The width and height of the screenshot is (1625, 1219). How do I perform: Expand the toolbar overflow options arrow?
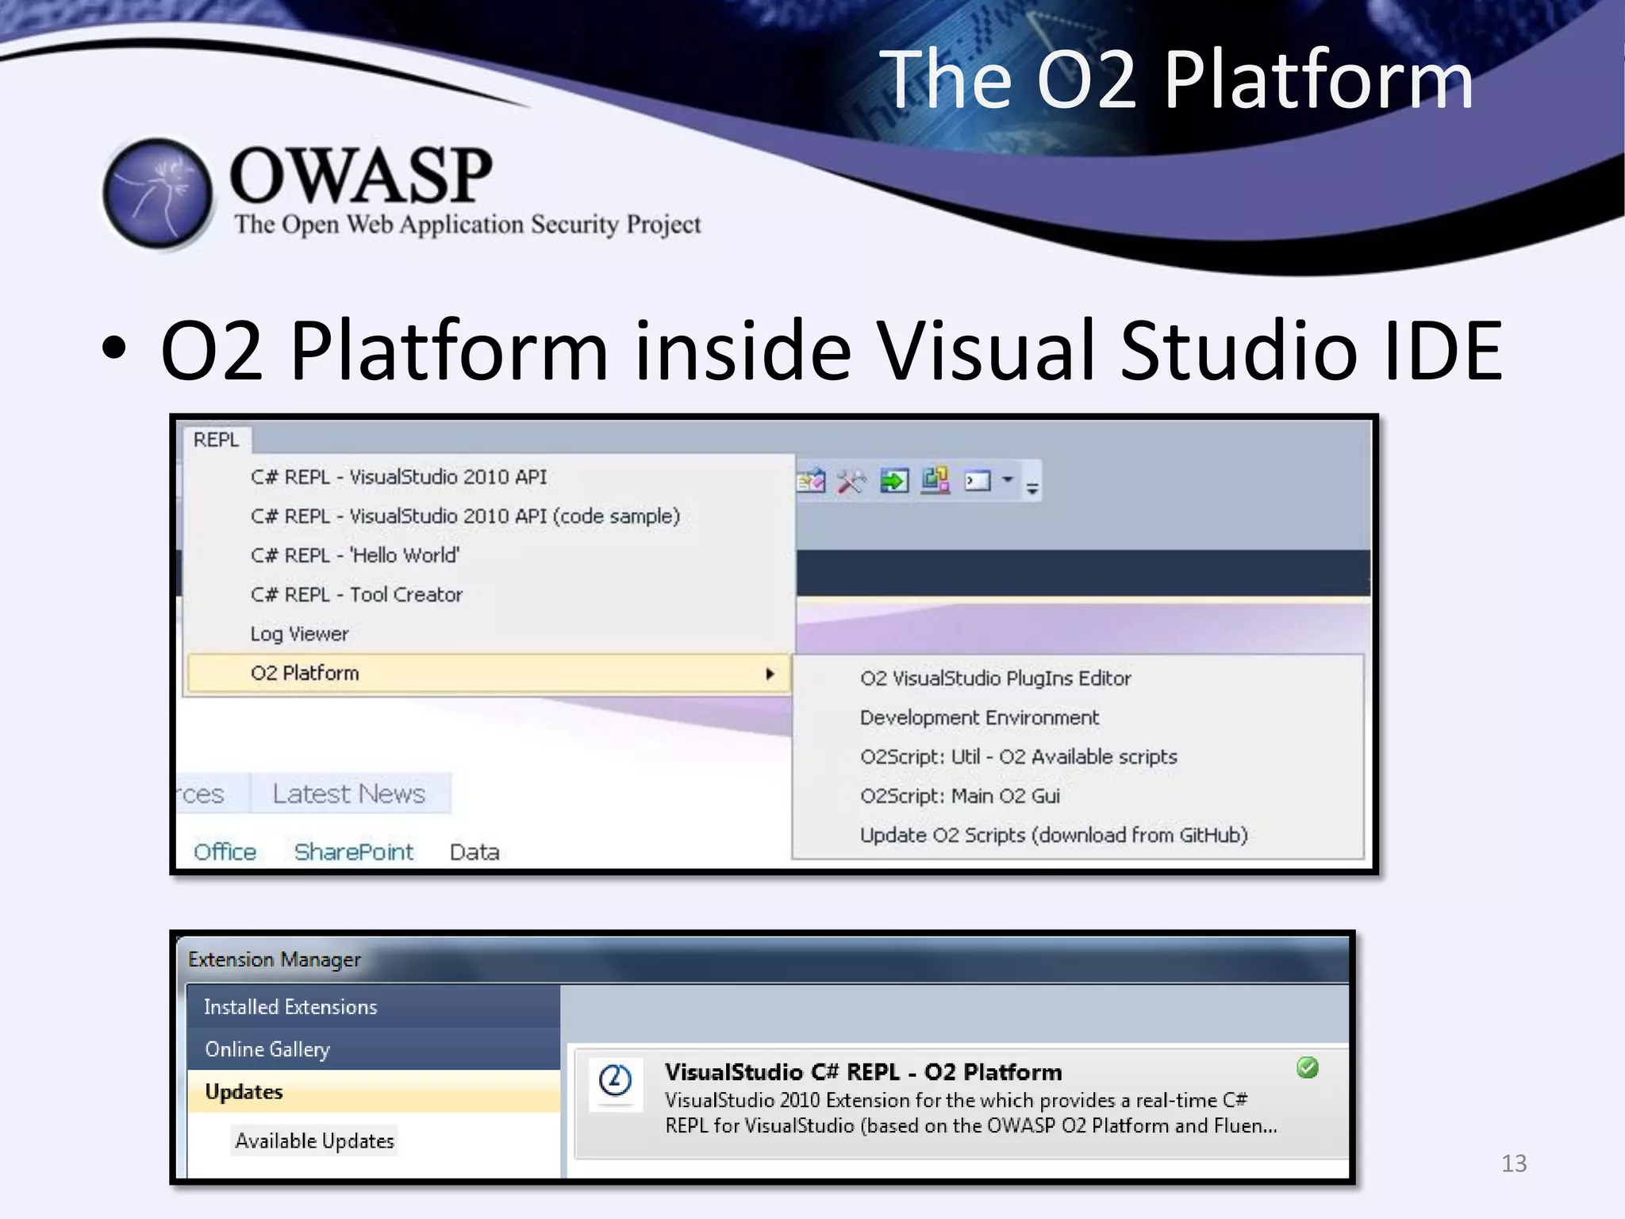1031,488
